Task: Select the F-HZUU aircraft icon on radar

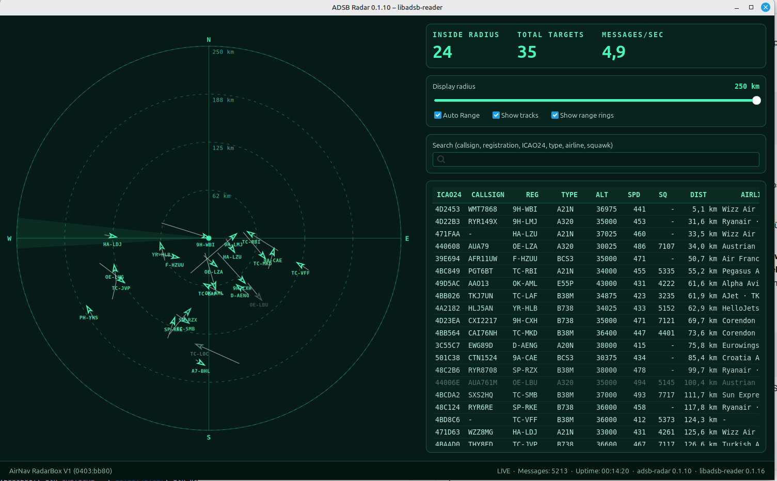Action: 175,256
